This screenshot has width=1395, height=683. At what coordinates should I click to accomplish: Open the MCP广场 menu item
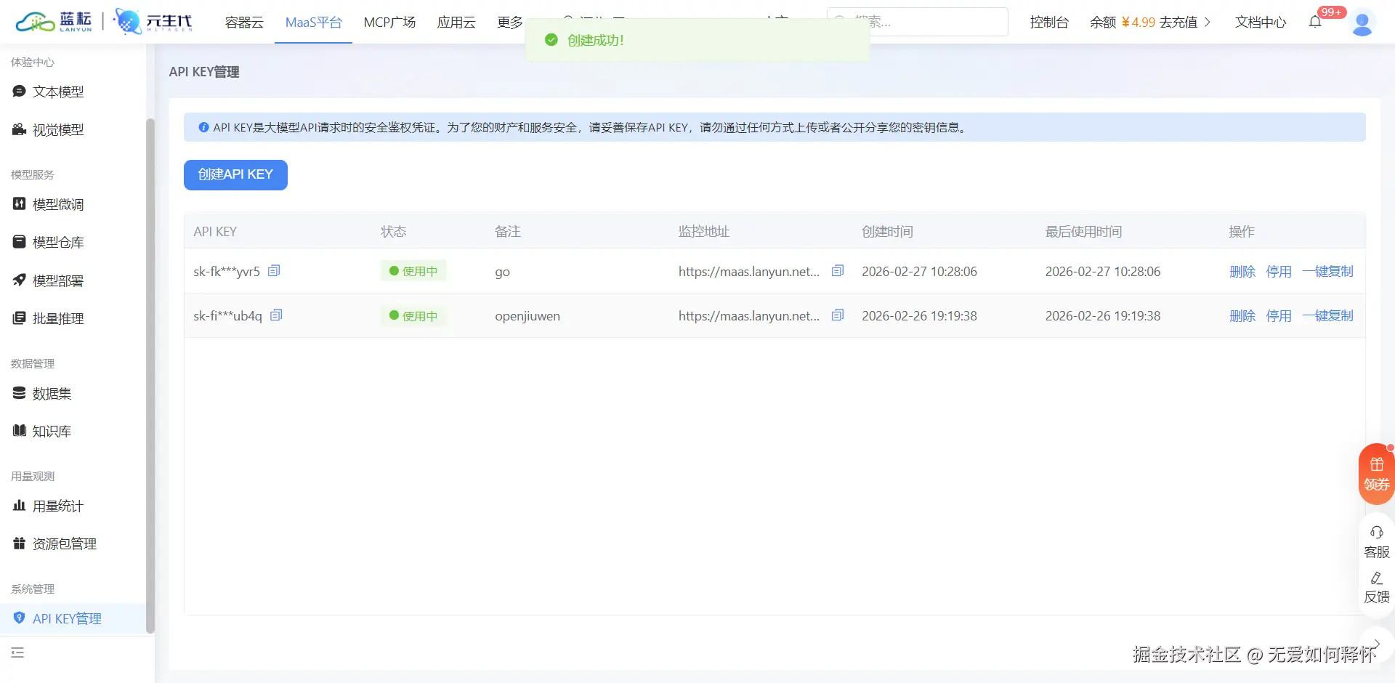point(389,23)
